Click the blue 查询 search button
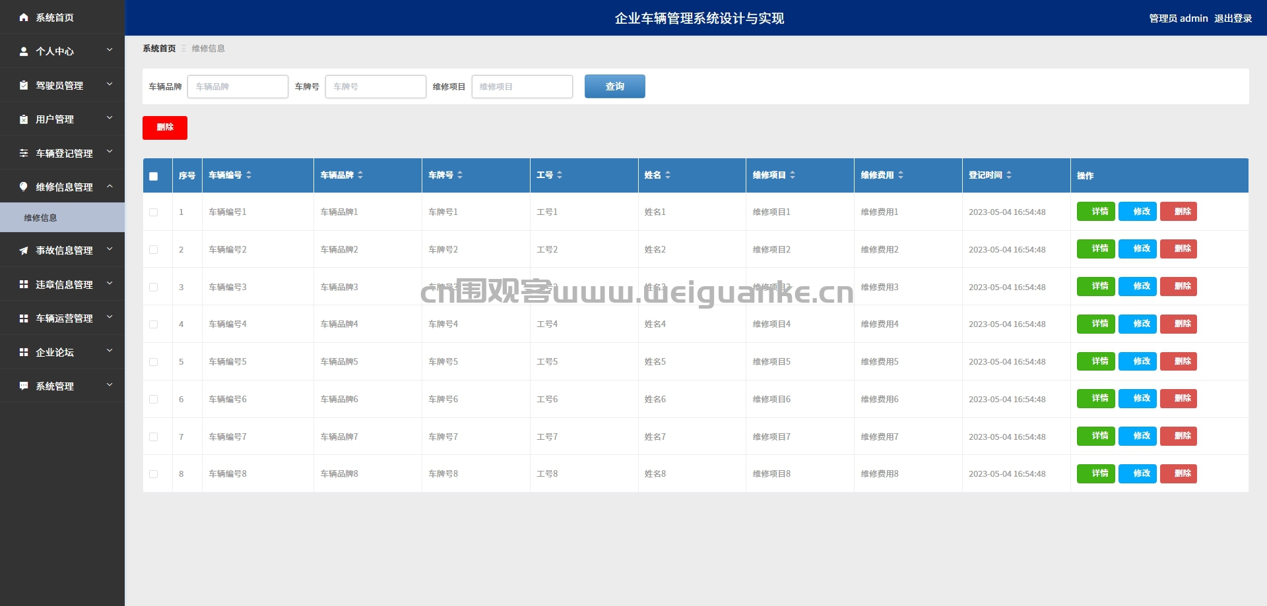Image resolution: width=1267 pixels, height=606 pixels. click(x=615, y=86)
